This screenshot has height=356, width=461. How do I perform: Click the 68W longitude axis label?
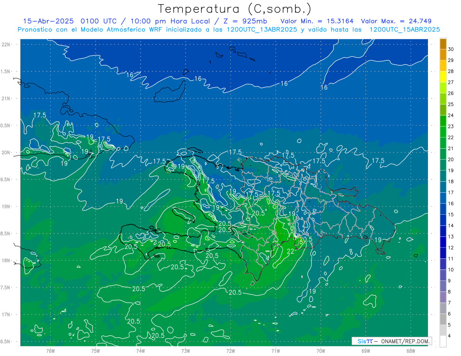pyautogui.click(x=411, y=351)
